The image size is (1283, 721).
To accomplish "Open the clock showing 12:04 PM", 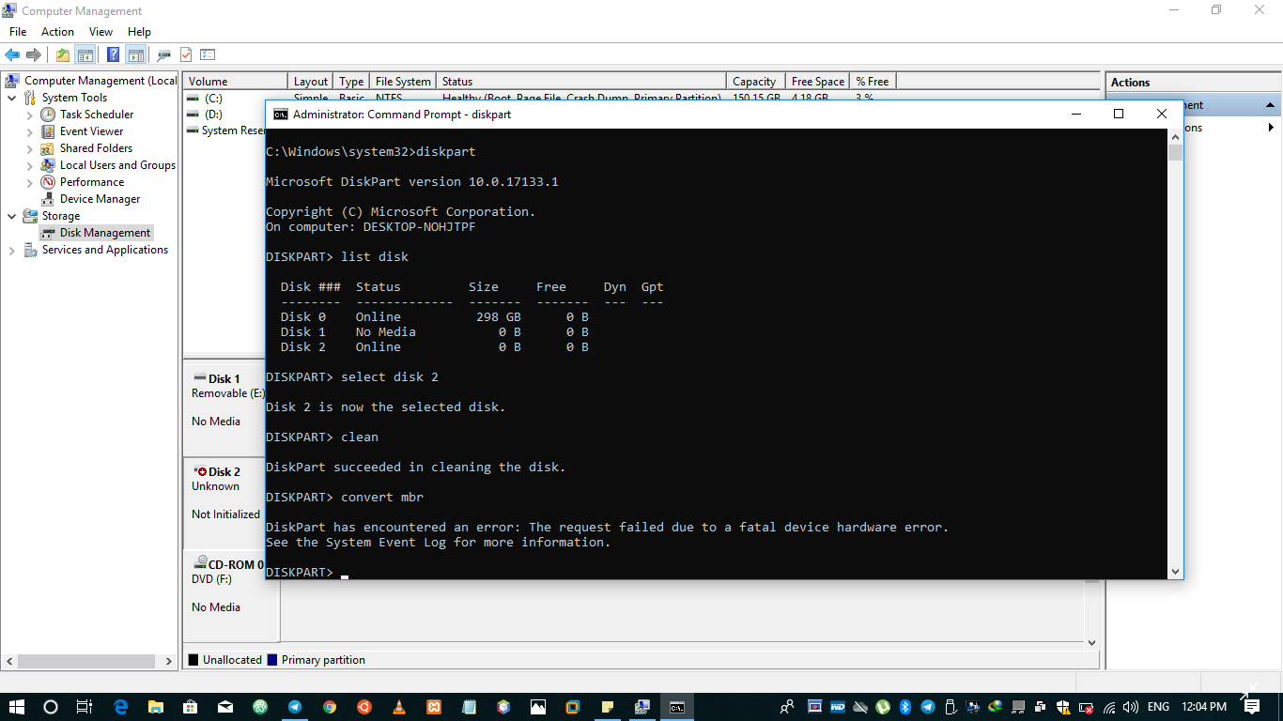I will pyautogui.click(x=1204, y=707).
